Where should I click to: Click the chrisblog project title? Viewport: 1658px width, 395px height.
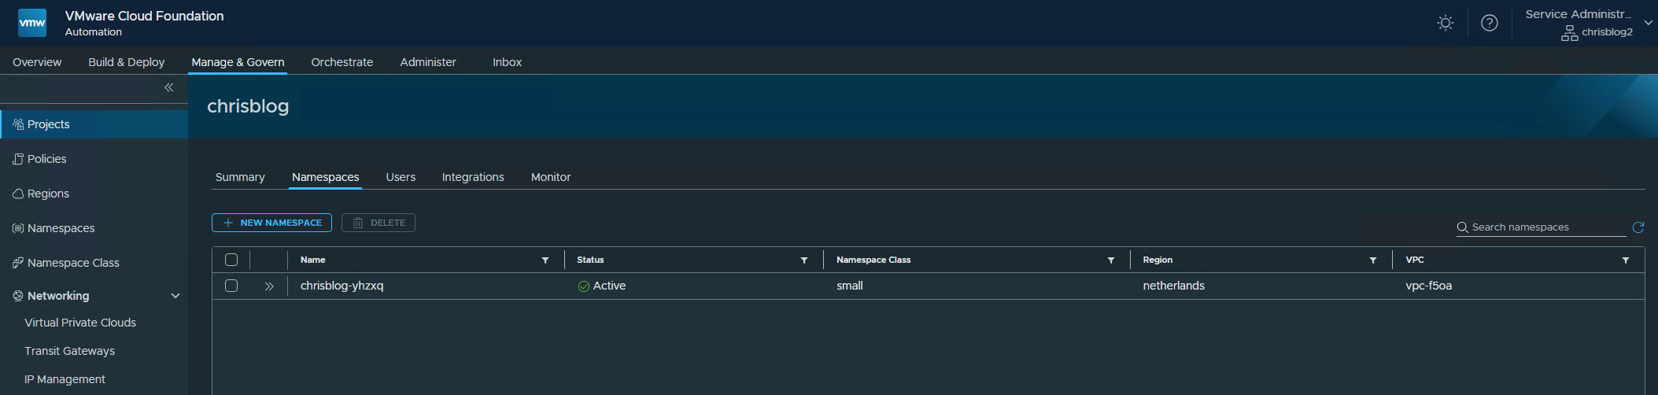point(248,106)
